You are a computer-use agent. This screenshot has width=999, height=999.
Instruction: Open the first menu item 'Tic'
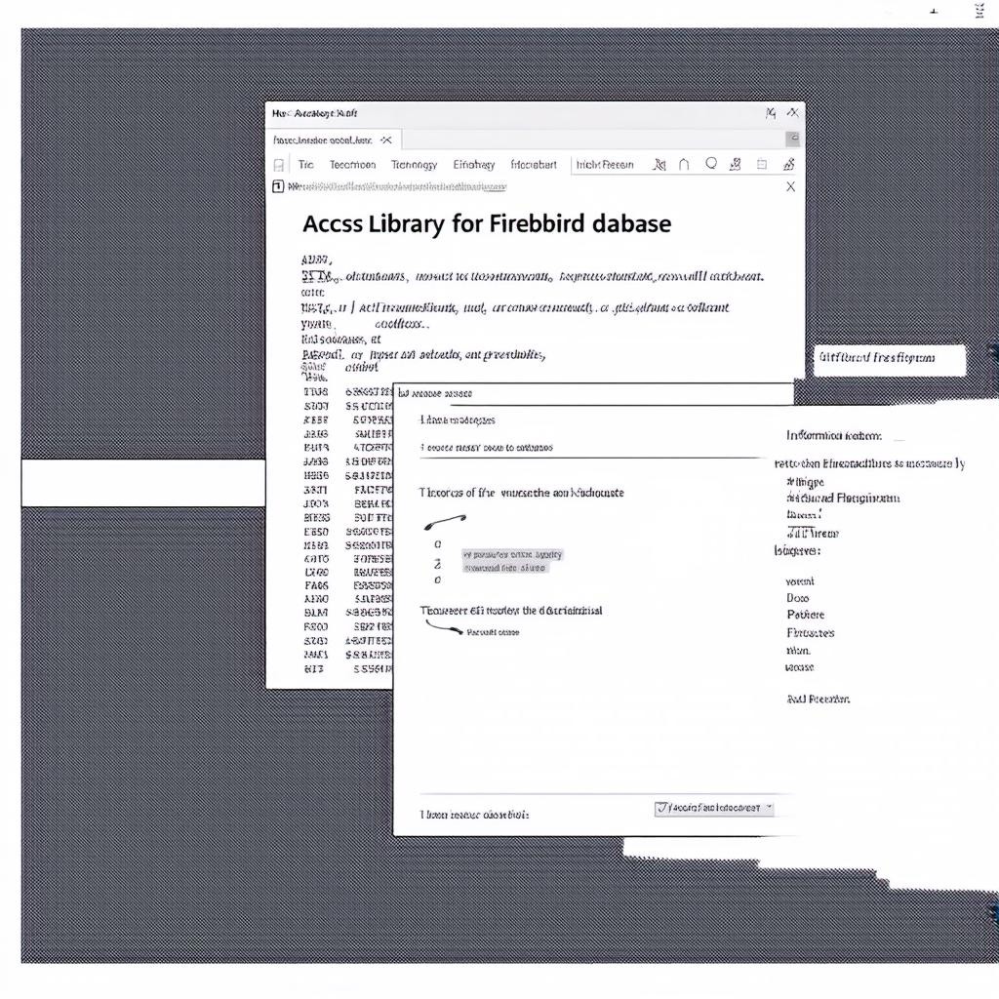pyautogui.click(x=306, y=165)
